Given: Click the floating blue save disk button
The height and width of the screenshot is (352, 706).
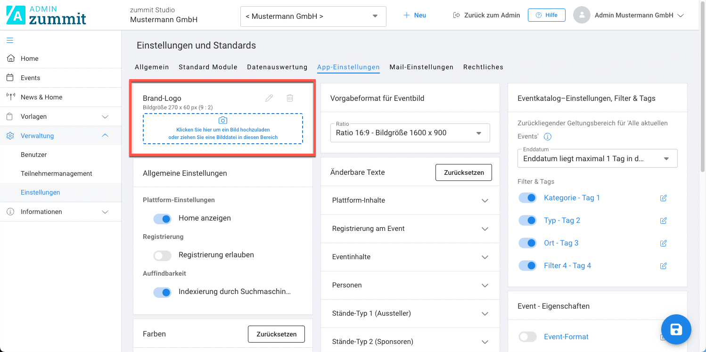Looking at the screenshot, I should click(x=676, y=329).
